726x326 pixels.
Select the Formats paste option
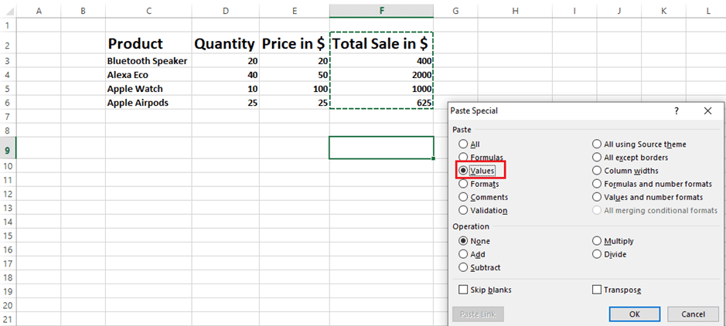click(464, 184)
